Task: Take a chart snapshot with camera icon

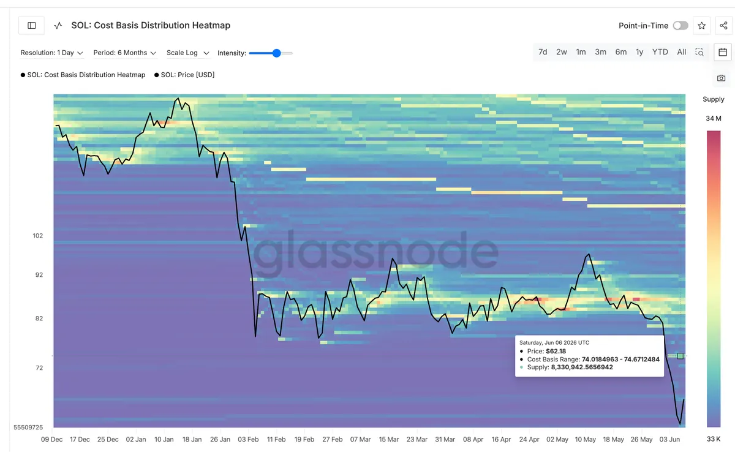Action: [722, 78]
